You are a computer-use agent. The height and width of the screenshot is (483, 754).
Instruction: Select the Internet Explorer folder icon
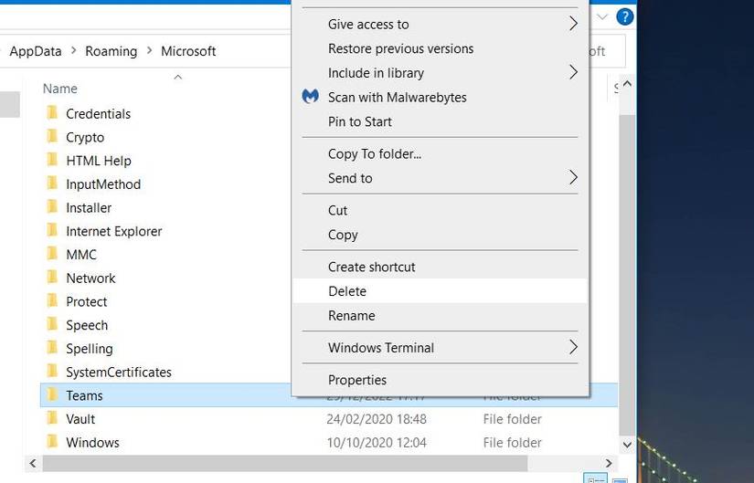pos(52,231)
